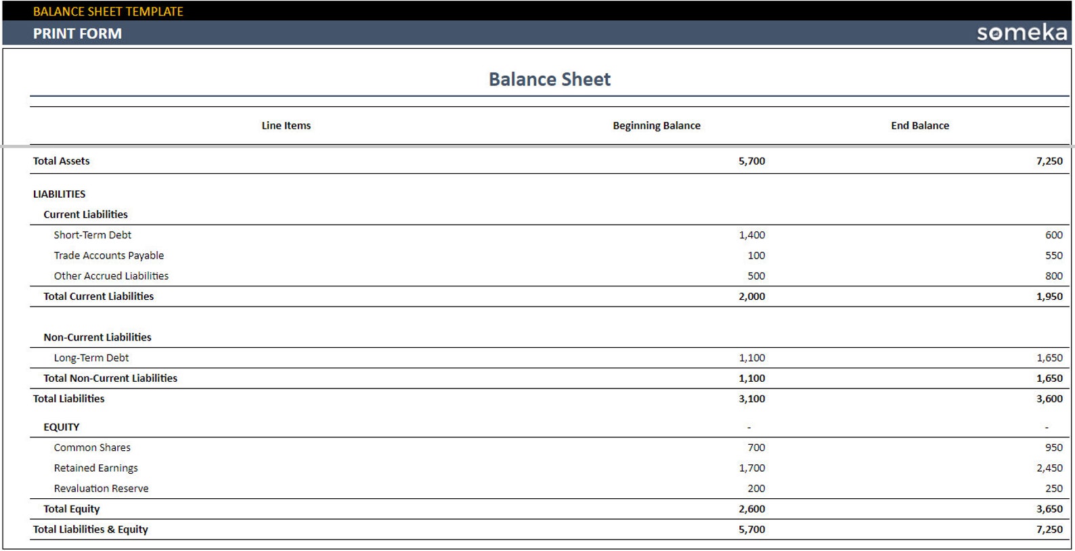
Task: Click Total Non-Current Liabilities end value 1,650
Action: coord(1049,378)
